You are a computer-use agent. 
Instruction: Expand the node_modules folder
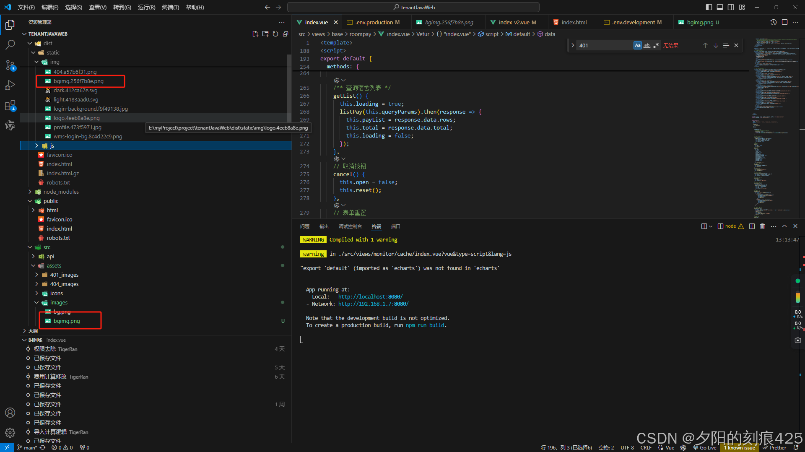pos(30,192)
